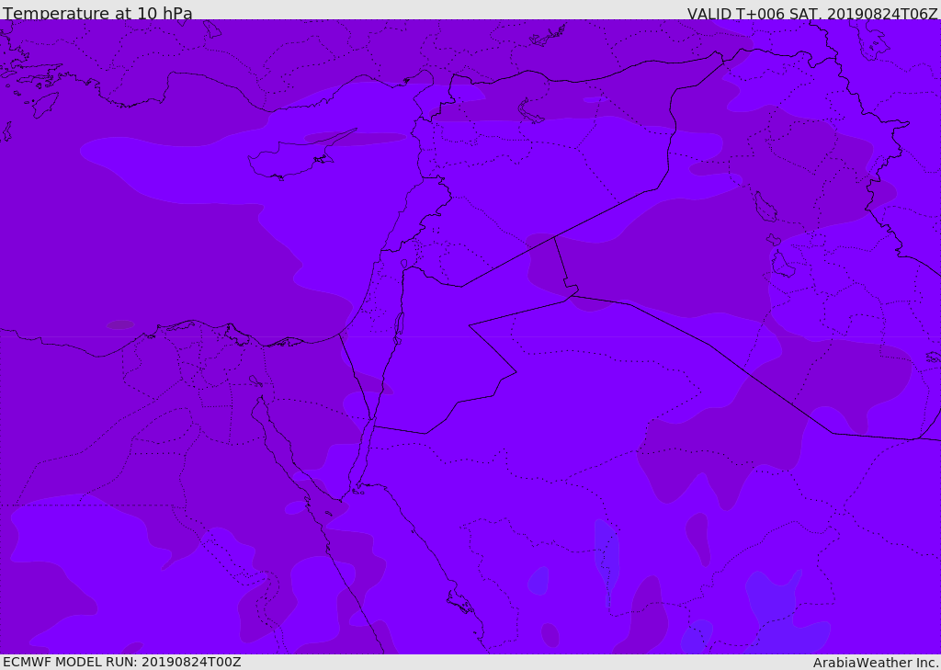This screenshot has width=941, height=670.
Task: Click the 'ArabiaWeather Inc' credit text
Action: coord(876,663)
